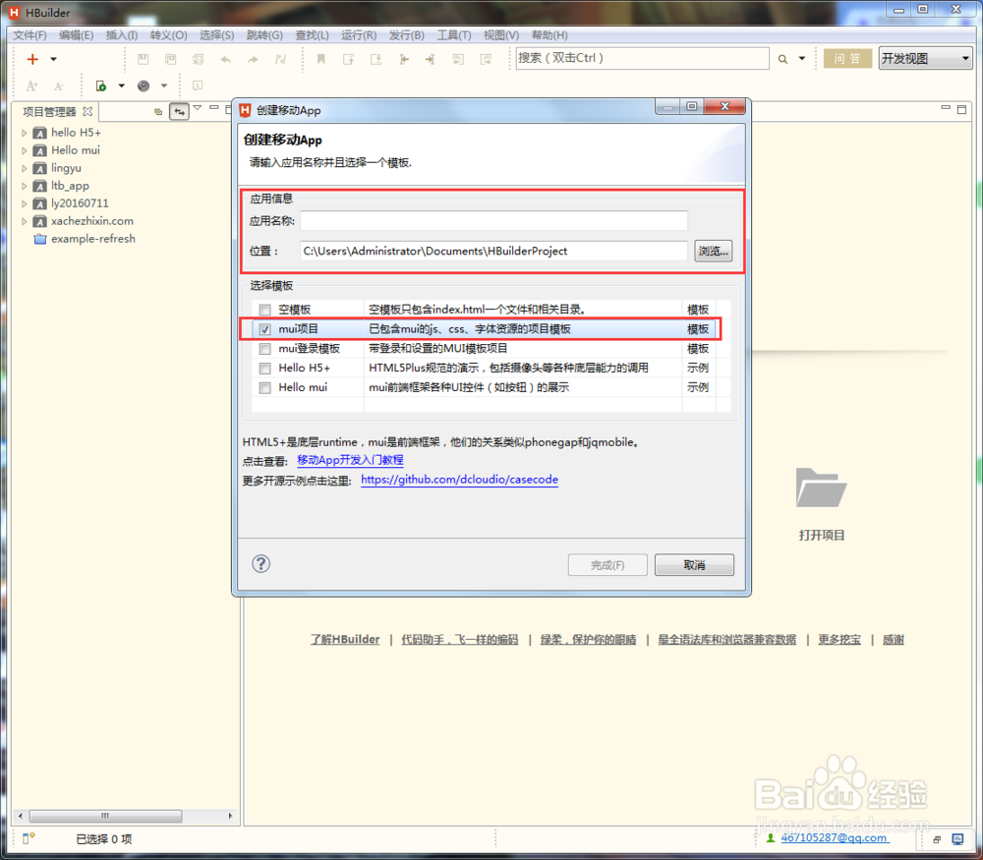Open the 插入(I) menu
The height and width of the screenshot is (860, 983).
coord(122,35)
